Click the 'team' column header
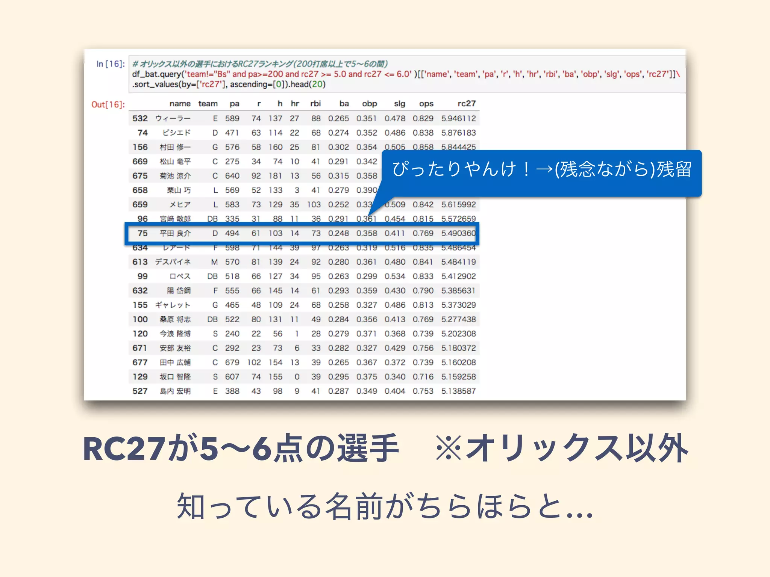This screenshot has width=770, height=577. pyautogui.click(x=208, y=104)
